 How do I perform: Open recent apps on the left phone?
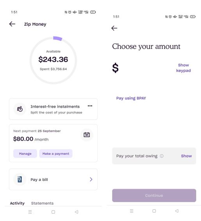[x=30, y=212]
